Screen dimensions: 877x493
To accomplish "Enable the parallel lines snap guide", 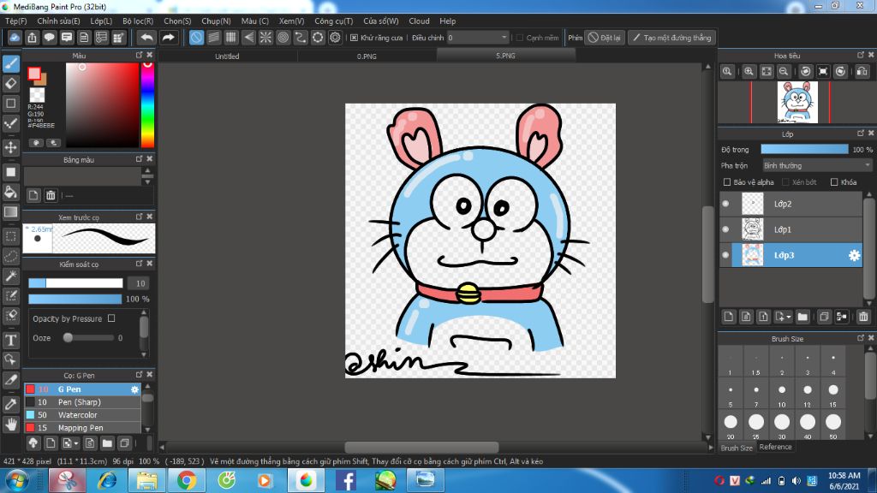I will 213,38.
